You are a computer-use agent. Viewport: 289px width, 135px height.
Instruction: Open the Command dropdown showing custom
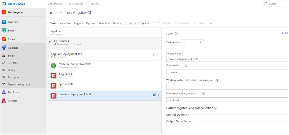tap(227, 72)
